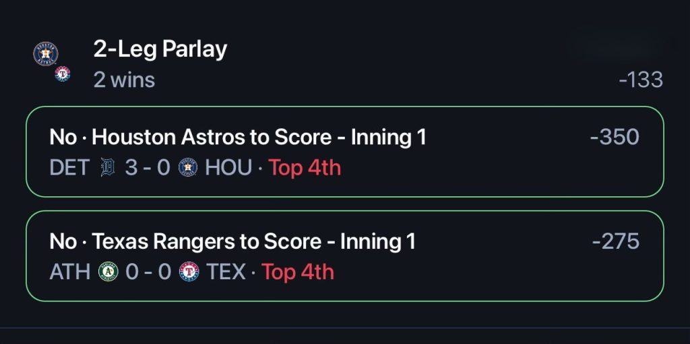Click the TEX team abbreviation
Viewport: 690px width, 344px height.
(x=226, y=272)
